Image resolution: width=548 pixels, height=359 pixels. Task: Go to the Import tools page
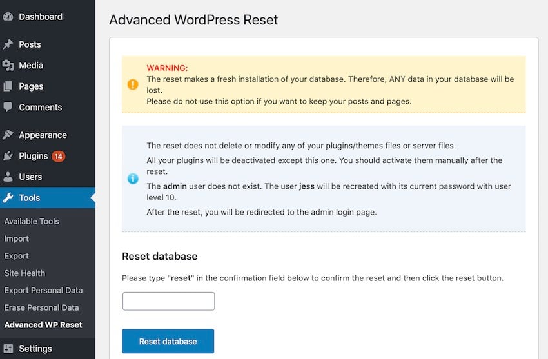click(x=17, y=238)
